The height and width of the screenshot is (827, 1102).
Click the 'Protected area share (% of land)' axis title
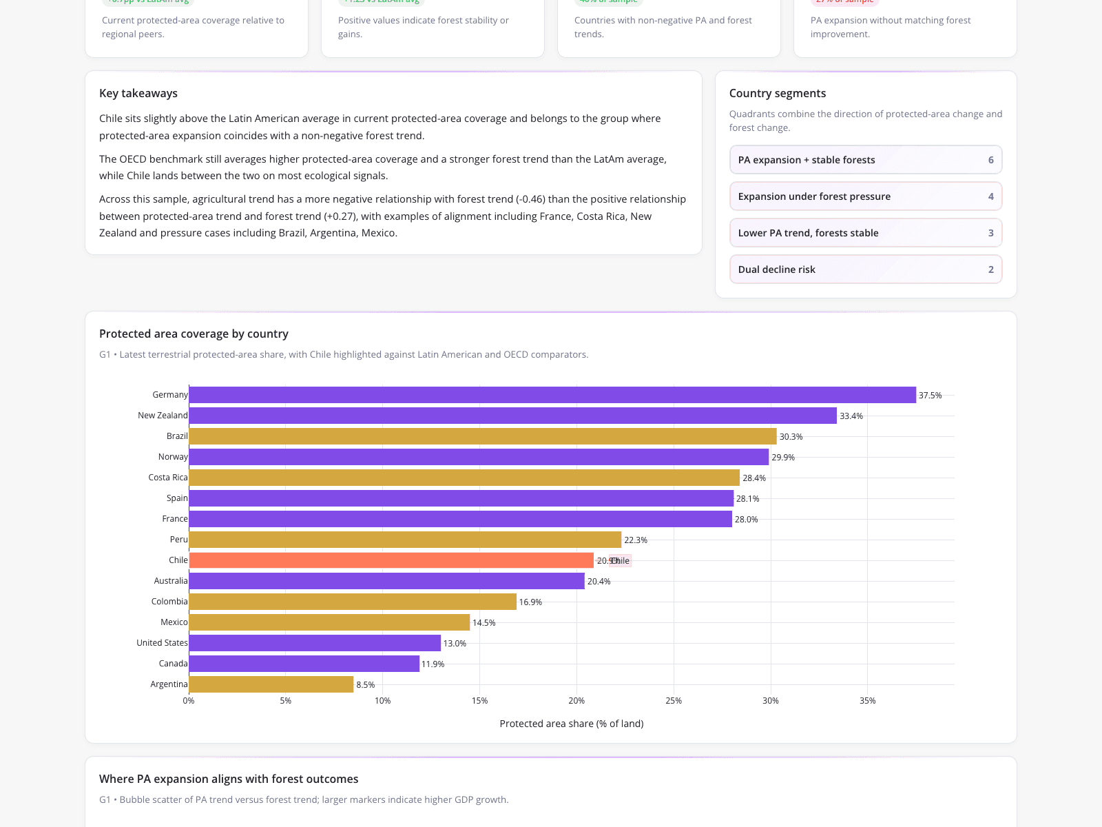tap(572, 724)
